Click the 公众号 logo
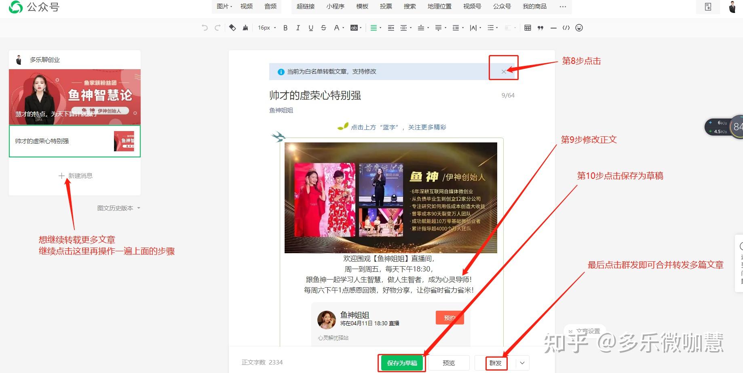 tap(34, 7)
